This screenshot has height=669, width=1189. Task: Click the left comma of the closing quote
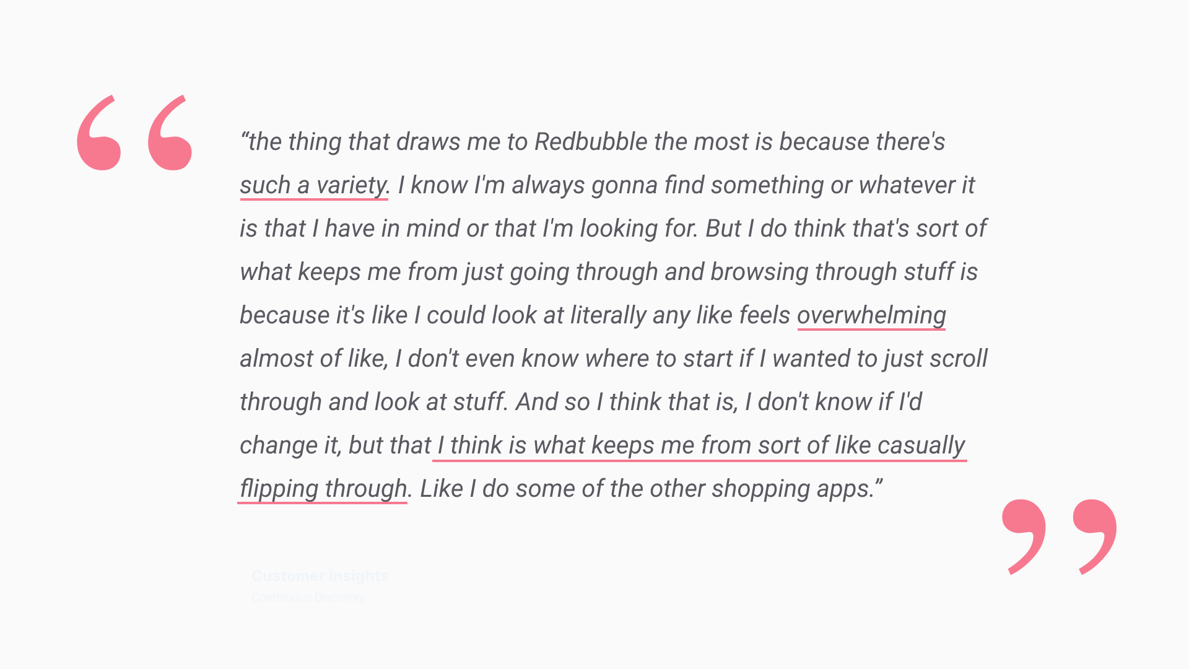point(1024,535)
